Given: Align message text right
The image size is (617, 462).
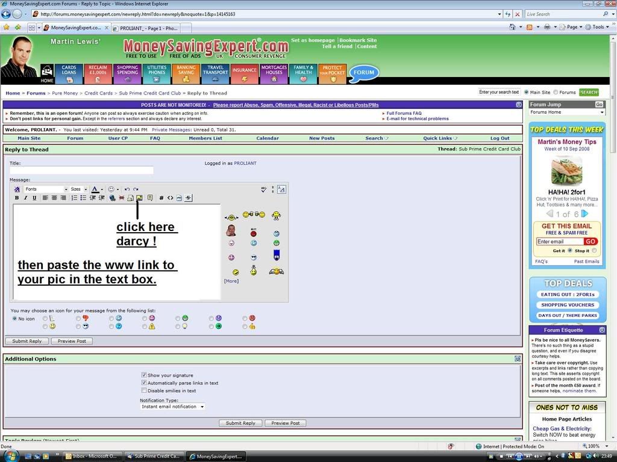Looking at the screenshot, I should tap(63, 198).
